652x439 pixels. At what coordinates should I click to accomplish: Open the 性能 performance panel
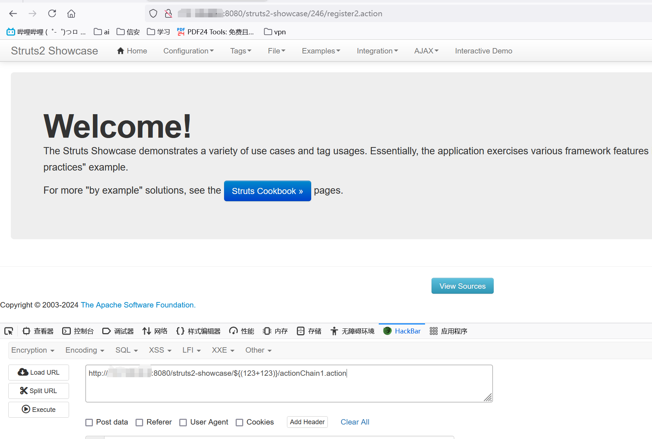coord(242,331)
